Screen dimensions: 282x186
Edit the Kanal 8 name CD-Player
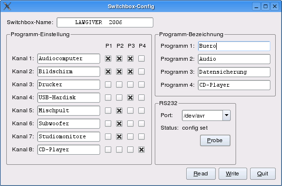[69, 150]
